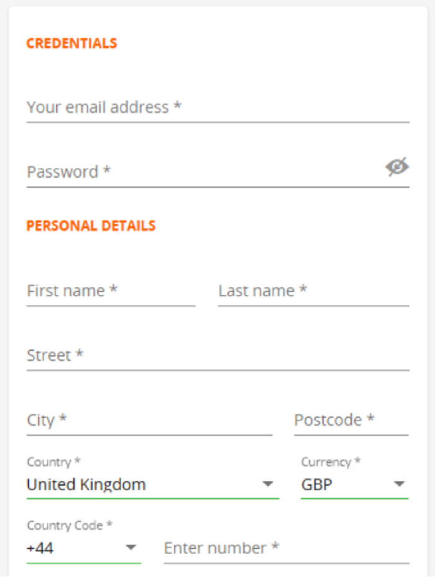The width and height of the screenshot is (435, 579).
Task: Click the City input field
Action: click(x=149, y=420)
